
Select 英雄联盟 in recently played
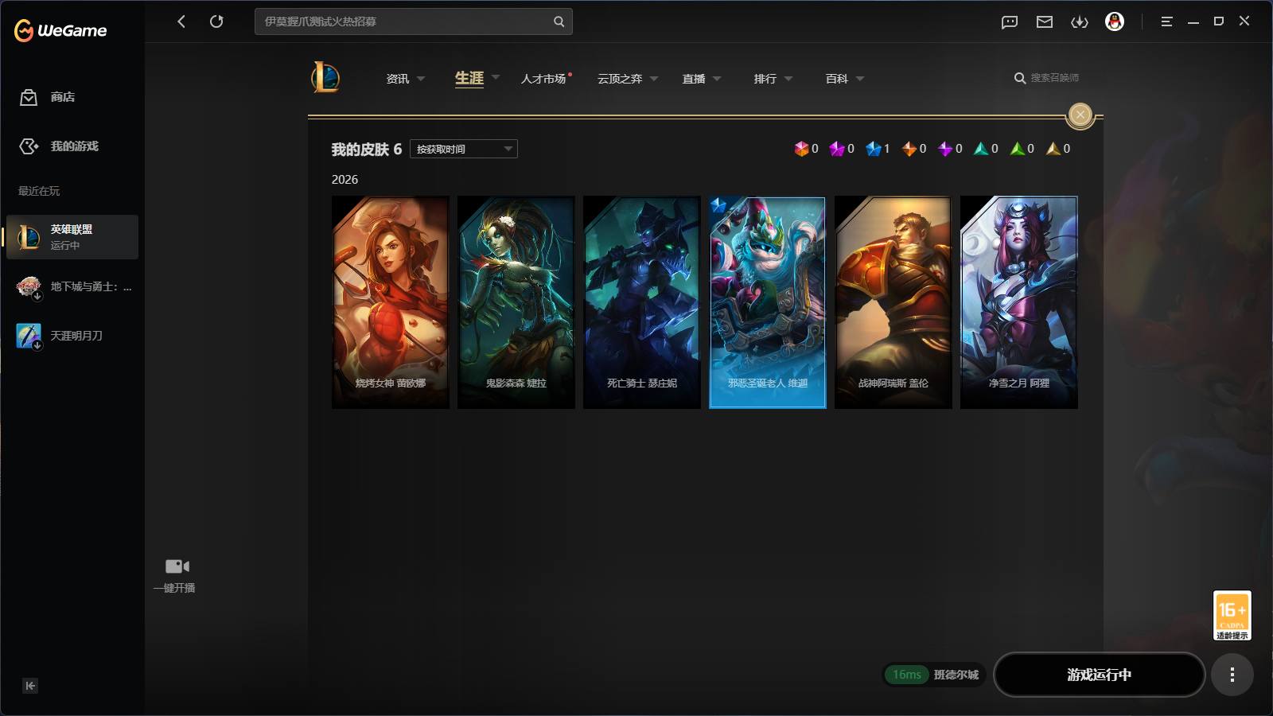tap(72, 237)
